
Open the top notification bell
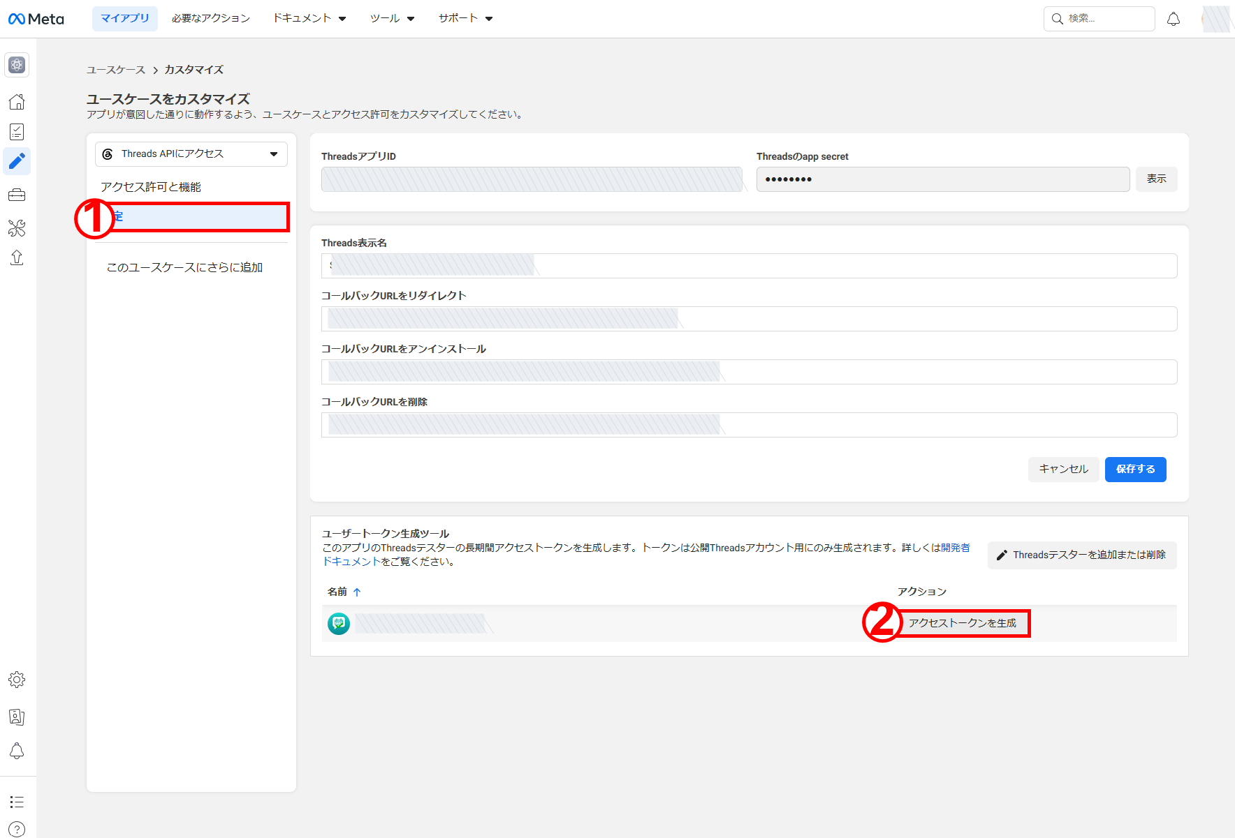(1174, 19)
